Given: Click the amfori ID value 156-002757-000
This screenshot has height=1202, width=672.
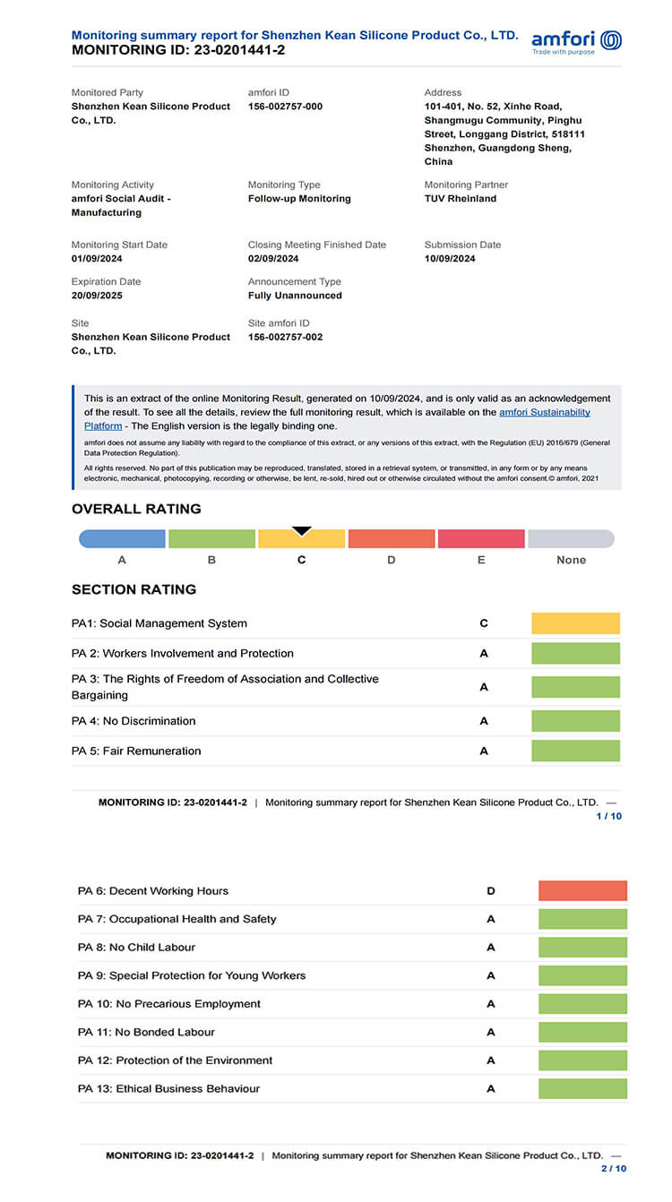Looking at the screenshot, I should click(285, 107).
